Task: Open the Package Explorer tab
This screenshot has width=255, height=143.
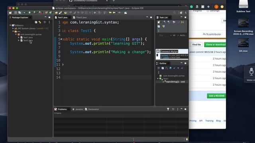Action: coord(20,17)
